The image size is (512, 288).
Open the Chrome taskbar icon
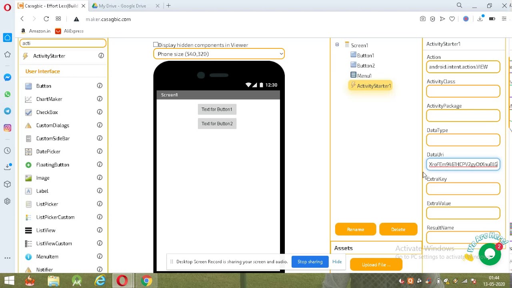146,281
